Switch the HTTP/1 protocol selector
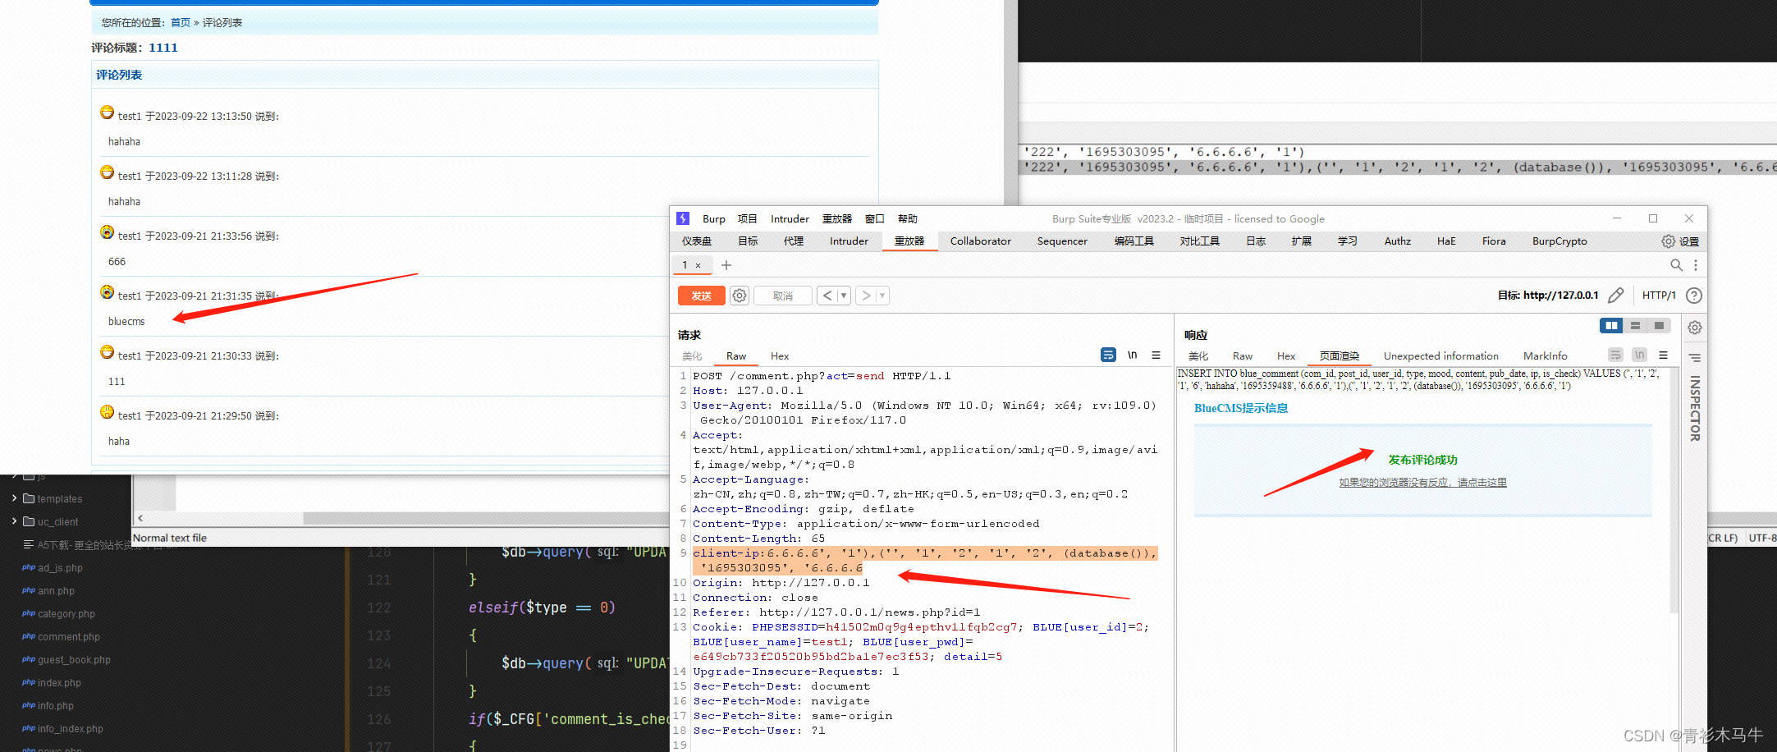Image resolution: width=1777 pixels, height=752 pixels. (x=1659, y=296)
